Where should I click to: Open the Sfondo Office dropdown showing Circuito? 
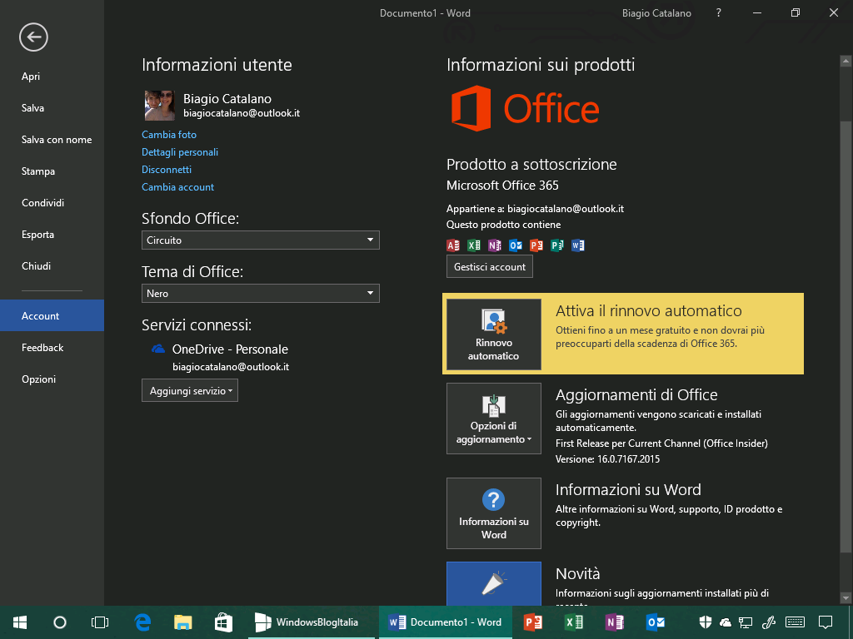pos(261,240)
